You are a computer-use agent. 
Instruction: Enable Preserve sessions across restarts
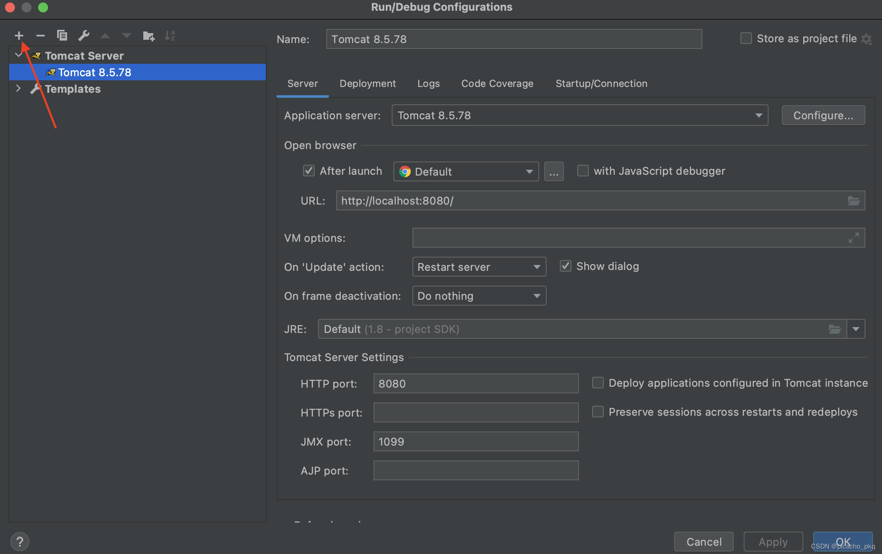point(598,412)
